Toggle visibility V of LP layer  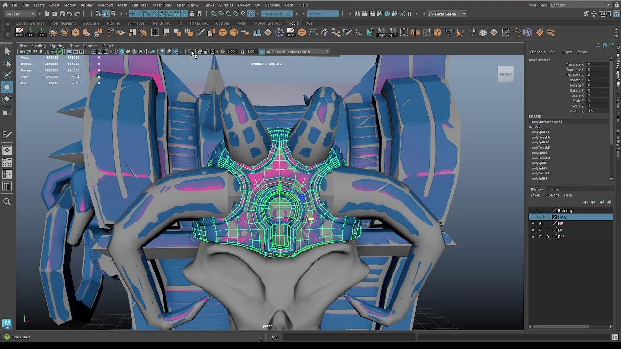click(x=533, y=230)
